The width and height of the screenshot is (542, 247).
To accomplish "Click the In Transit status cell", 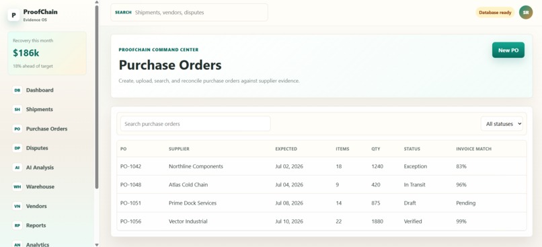I will coord(414,184).
